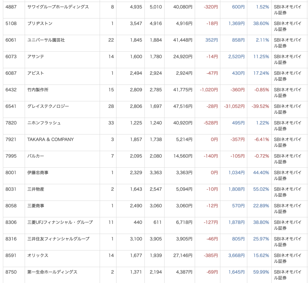Click stock code 6087
308x283 pixels.
point(11,73)
